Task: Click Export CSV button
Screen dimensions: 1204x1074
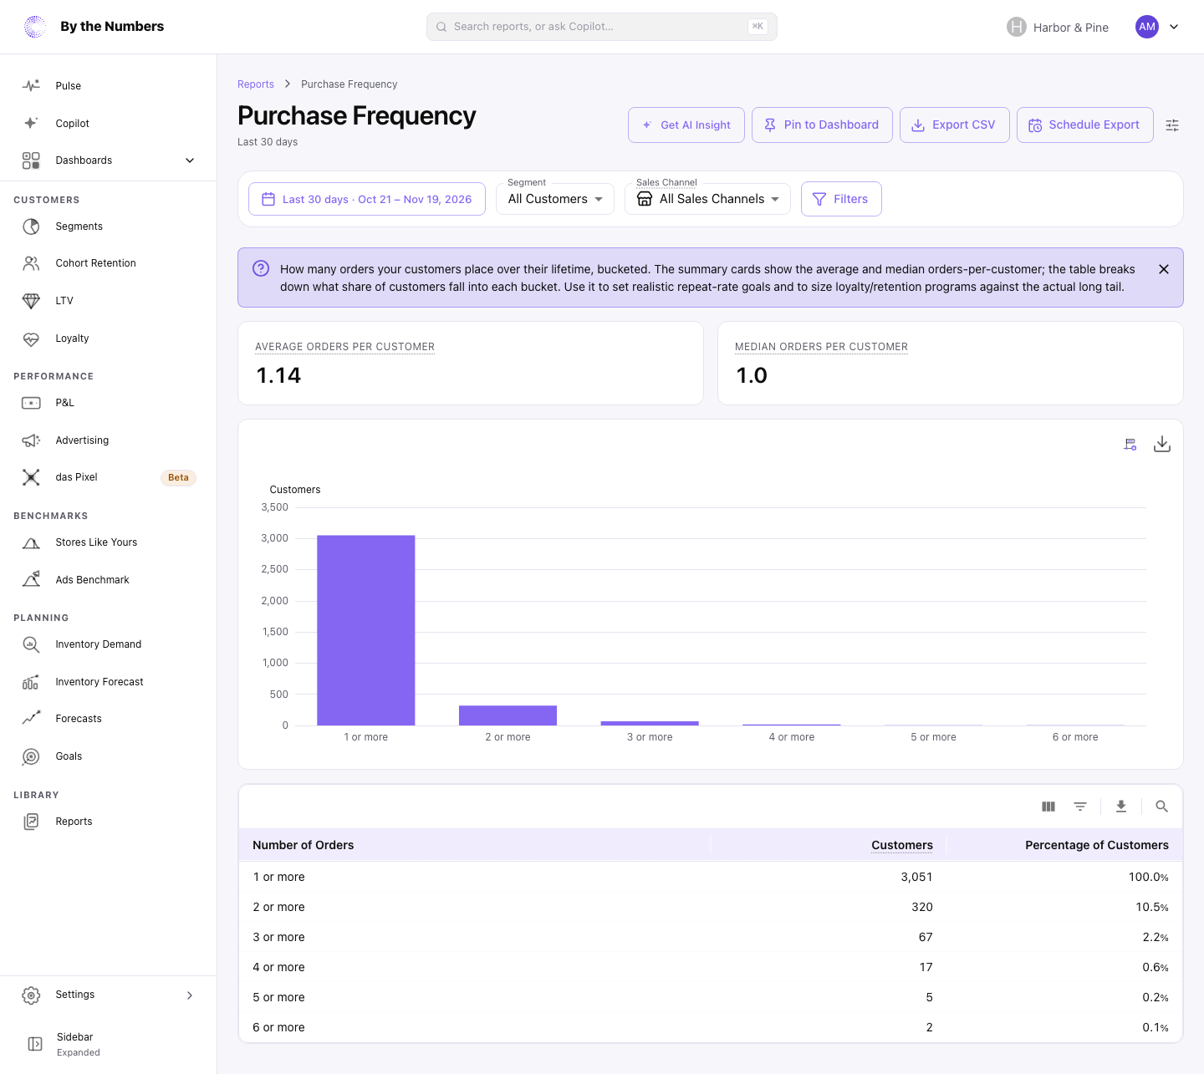Action: pos(955,125)
